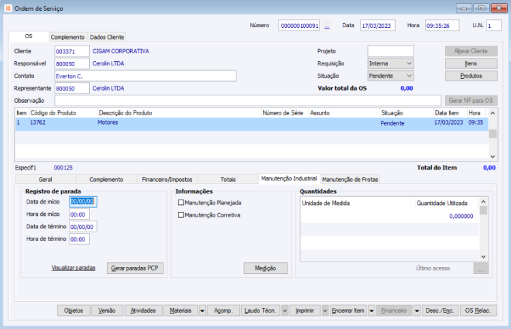Open the Visualizar paradas link
This screenshot has height=329, width=511.
click(74, 268)
